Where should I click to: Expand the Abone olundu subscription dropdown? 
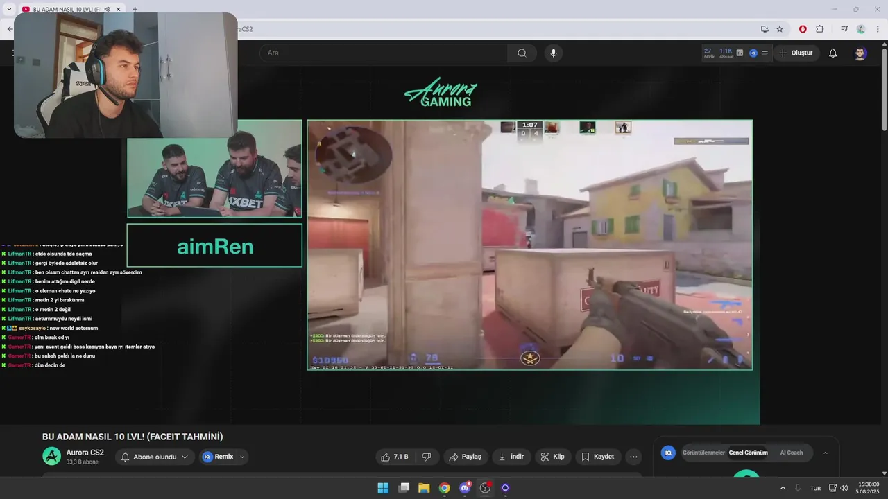[185, 457]
